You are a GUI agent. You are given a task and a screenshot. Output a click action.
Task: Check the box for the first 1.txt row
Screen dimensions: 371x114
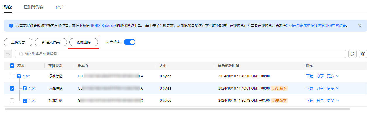click(x=12, y=76)
